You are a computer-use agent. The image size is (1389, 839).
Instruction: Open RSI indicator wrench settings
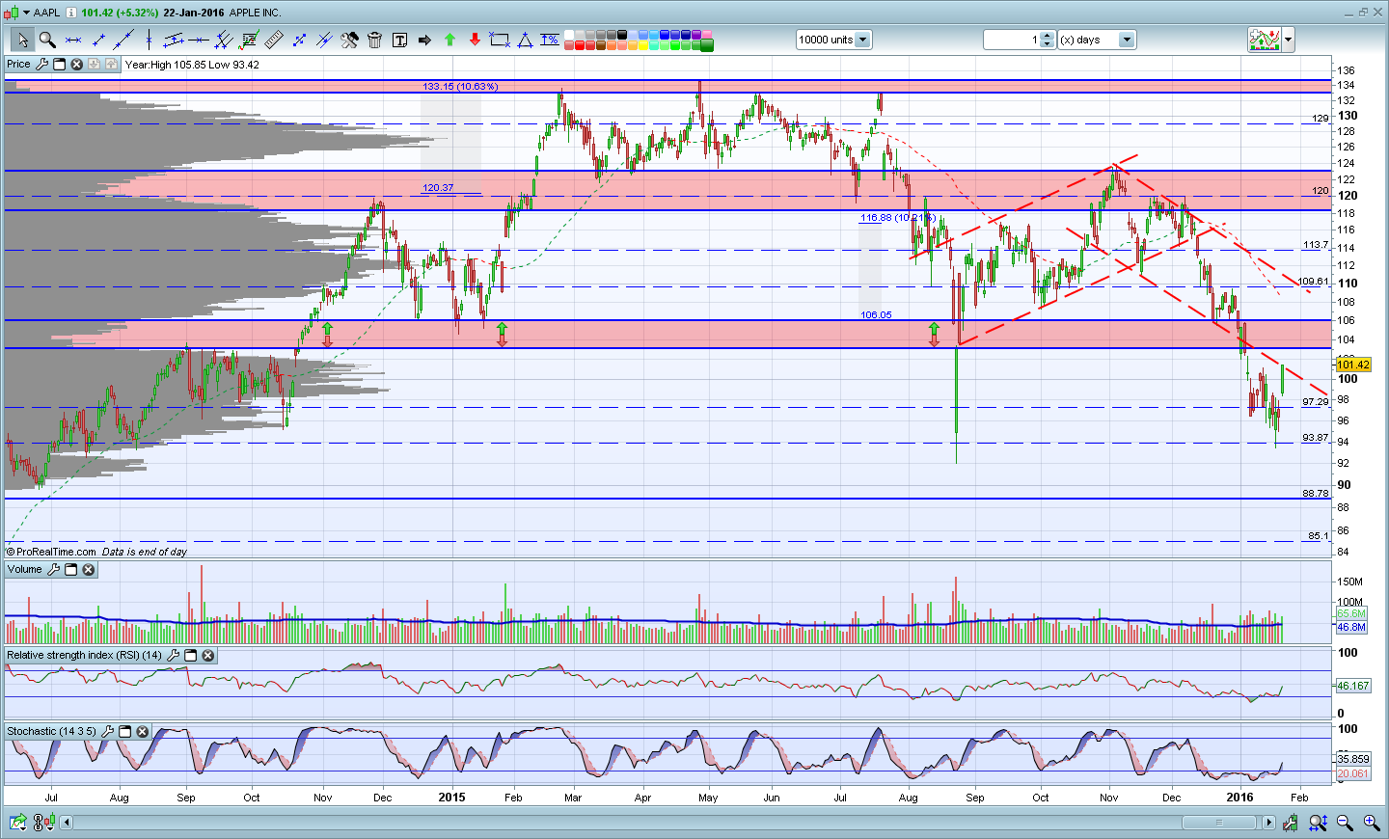174,656
